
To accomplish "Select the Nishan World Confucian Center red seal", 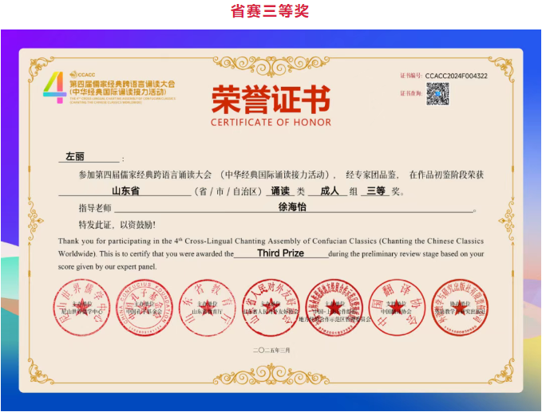I will pos(82,308).
